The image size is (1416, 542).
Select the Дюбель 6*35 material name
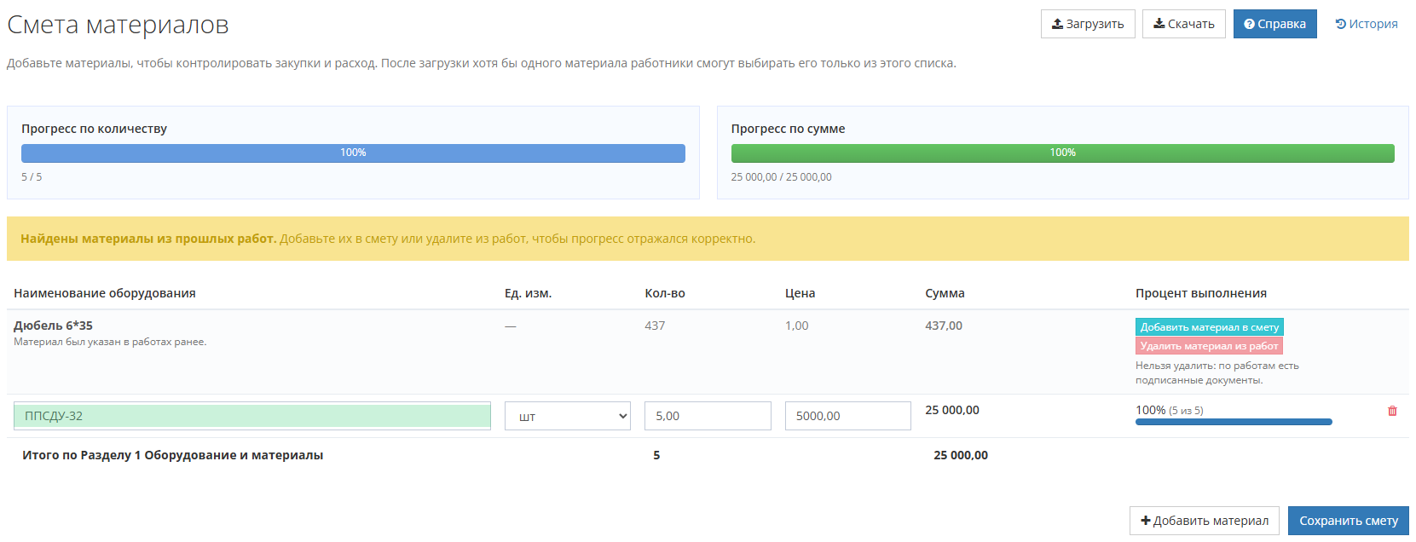click(x=53, y=326)
